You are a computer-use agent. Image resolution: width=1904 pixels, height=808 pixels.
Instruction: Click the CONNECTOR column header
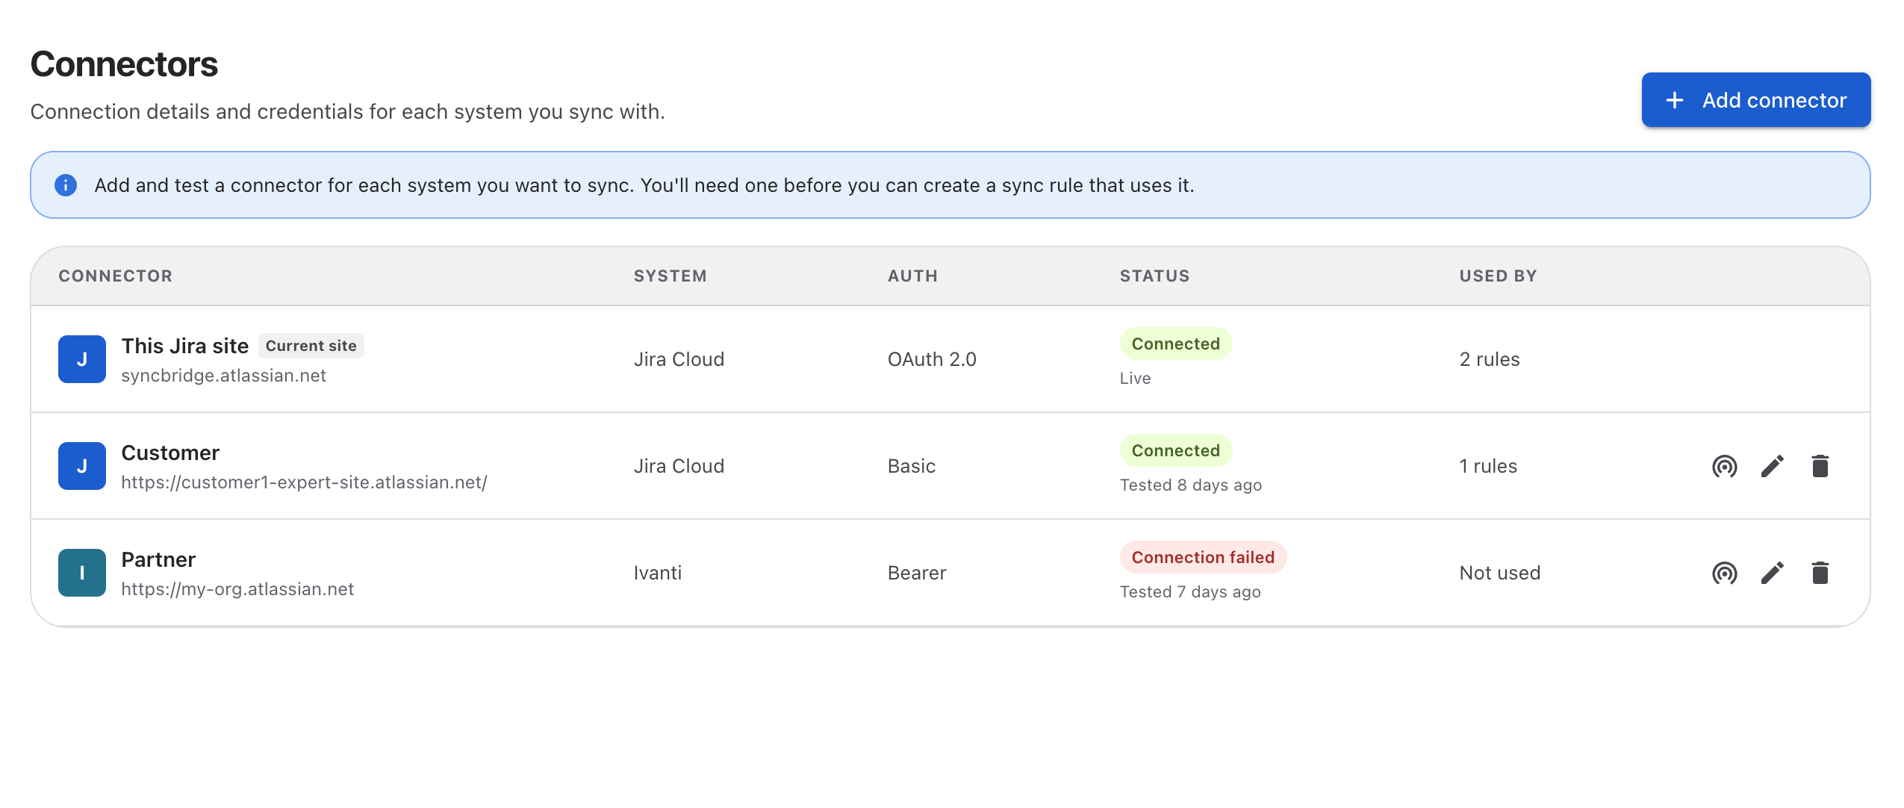(x=115, y=276)
